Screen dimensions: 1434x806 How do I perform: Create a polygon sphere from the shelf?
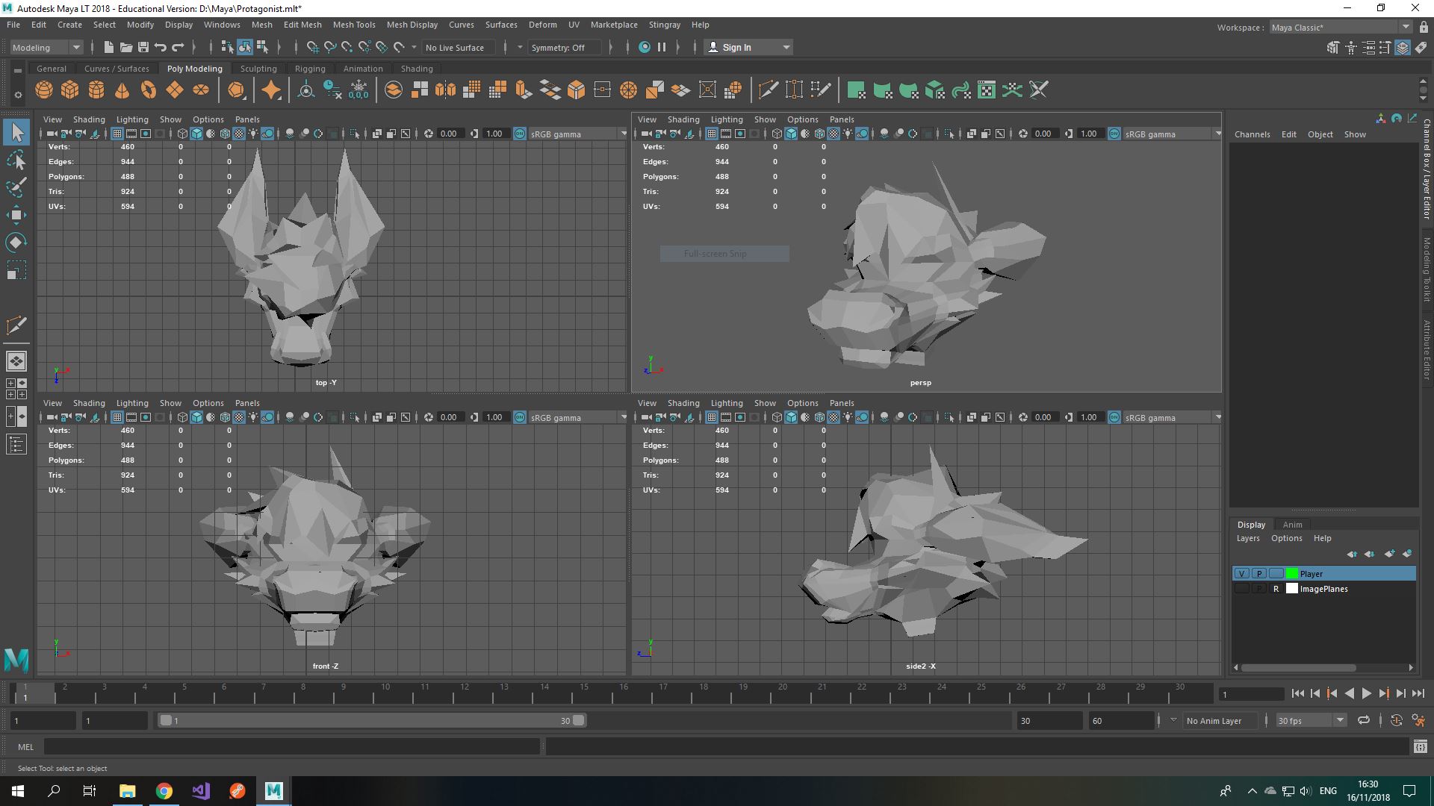click(44, 90)
